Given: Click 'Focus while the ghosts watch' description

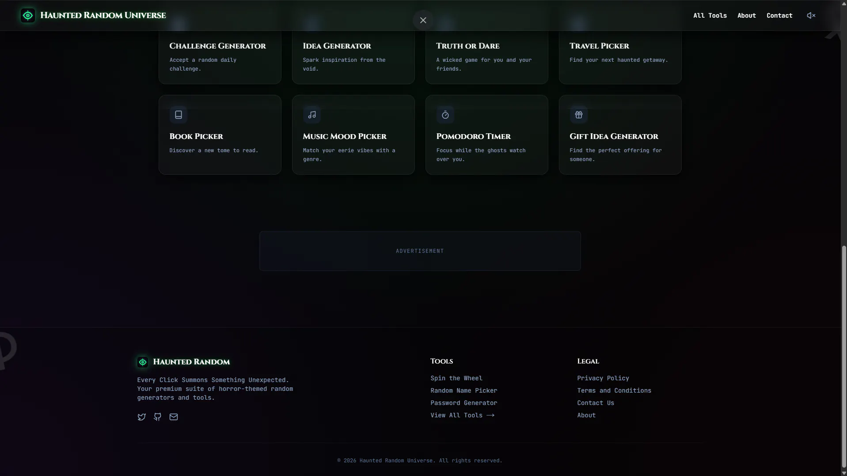Looking at the screenshot, I should point(481,155).
